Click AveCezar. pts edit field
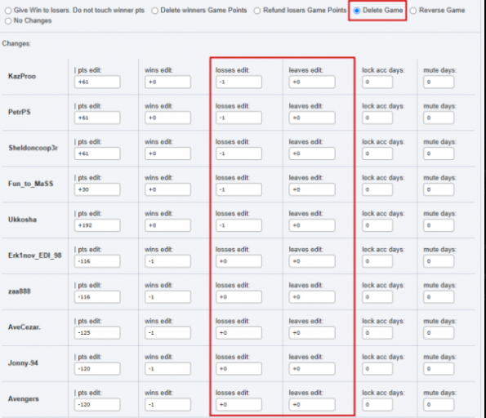 pos(97,333)
